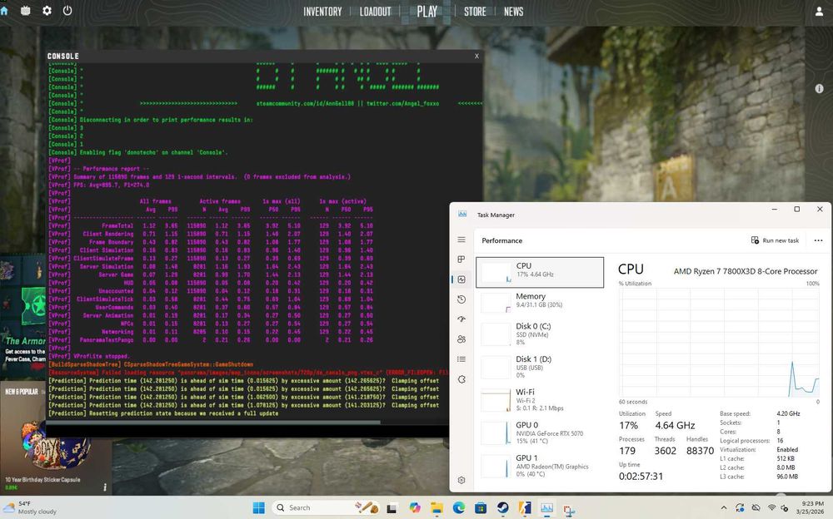Expand the system tray hidden icons chevron
The width and height of the screenshot is (833, 519).
coord(724,508)
